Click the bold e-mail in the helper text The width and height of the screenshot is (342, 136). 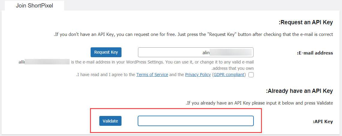[x=44, y=62]
